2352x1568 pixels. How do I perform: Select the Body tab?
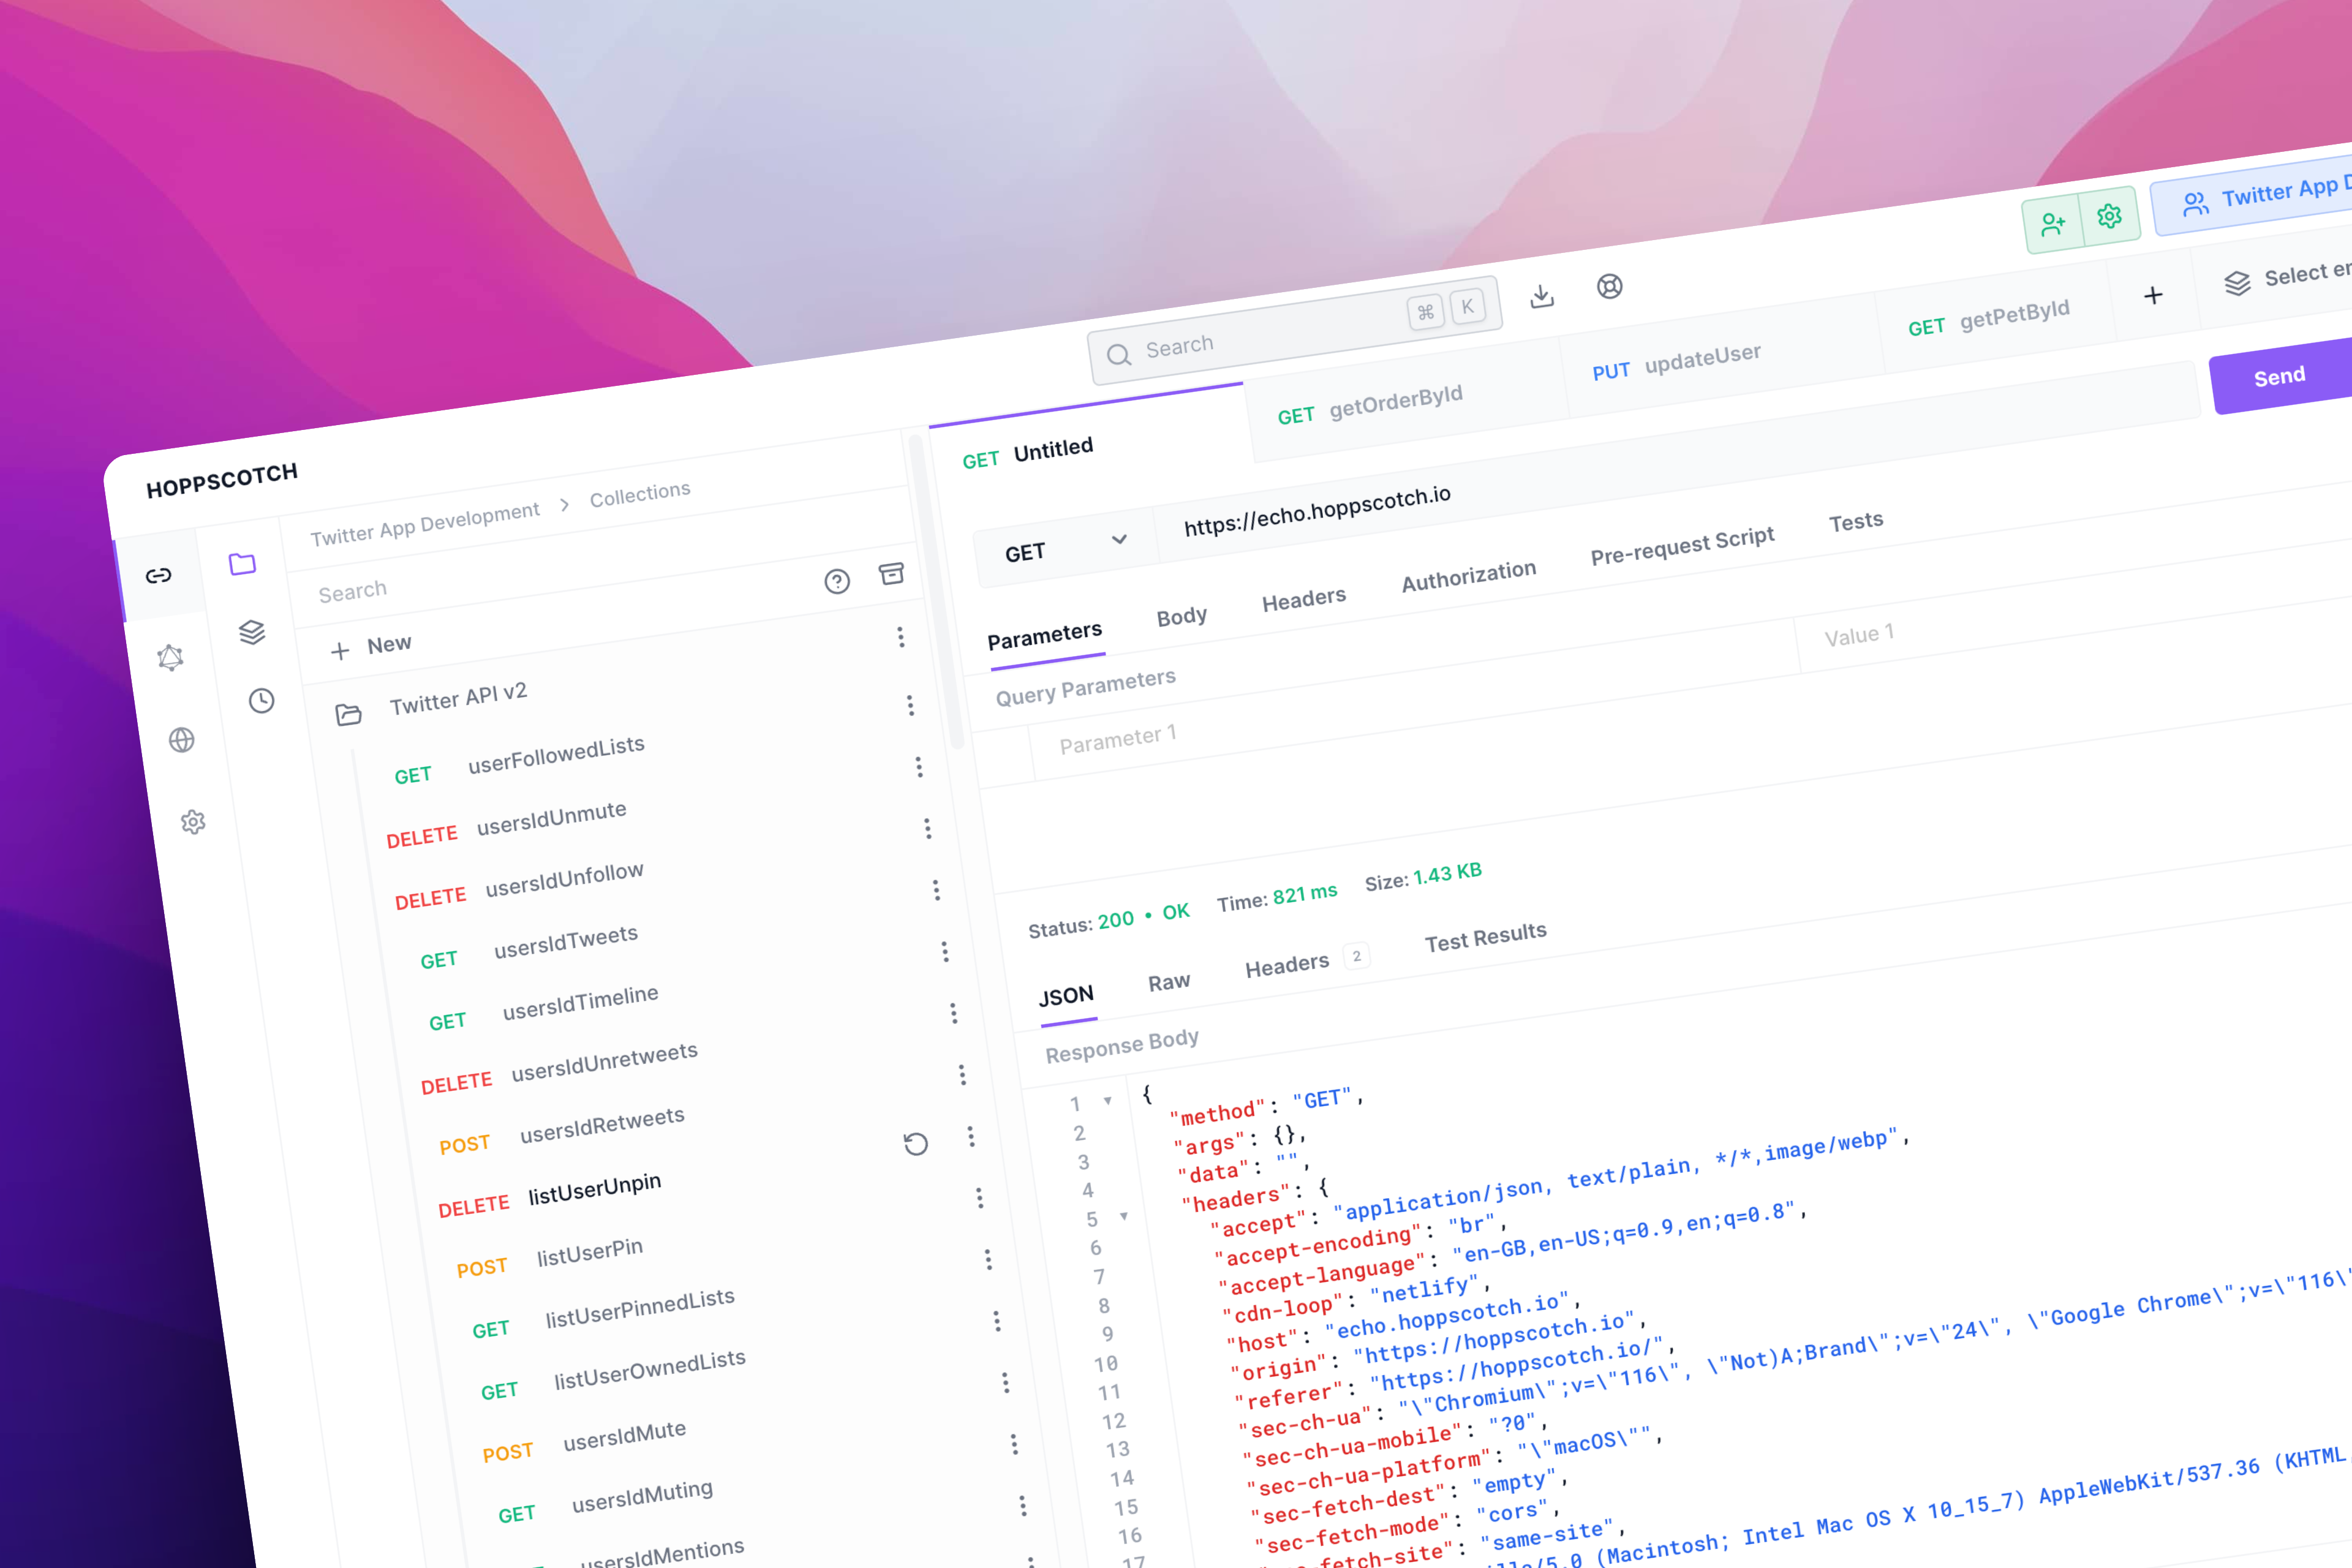(x=1181, y=616)
